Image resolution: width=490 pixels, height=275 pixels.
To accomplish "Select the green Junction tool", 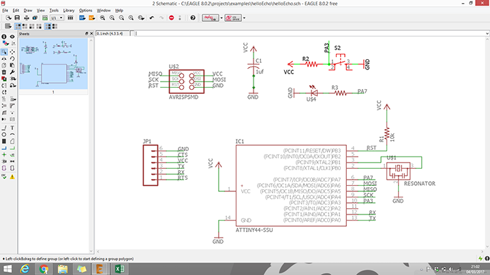I will click(x=4, y=155).
